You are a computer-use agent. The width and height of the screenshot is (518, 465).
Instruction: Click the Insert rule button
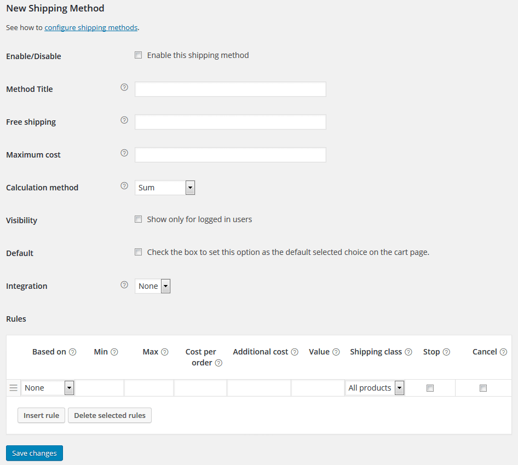click(x=41, y=415)
